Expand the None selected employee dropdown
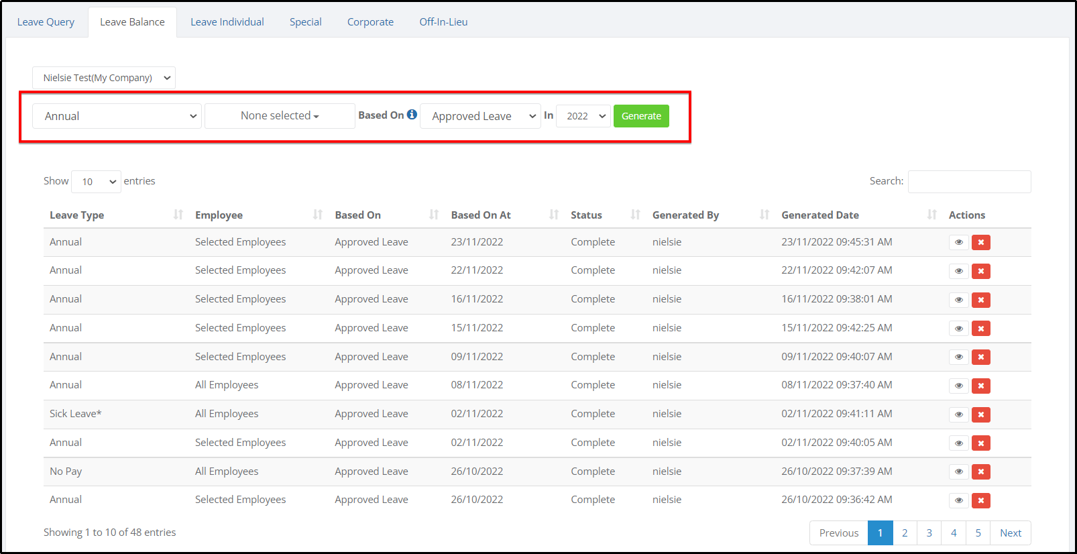The width and height of the screenshot is (1077, 554). [280, 116]
